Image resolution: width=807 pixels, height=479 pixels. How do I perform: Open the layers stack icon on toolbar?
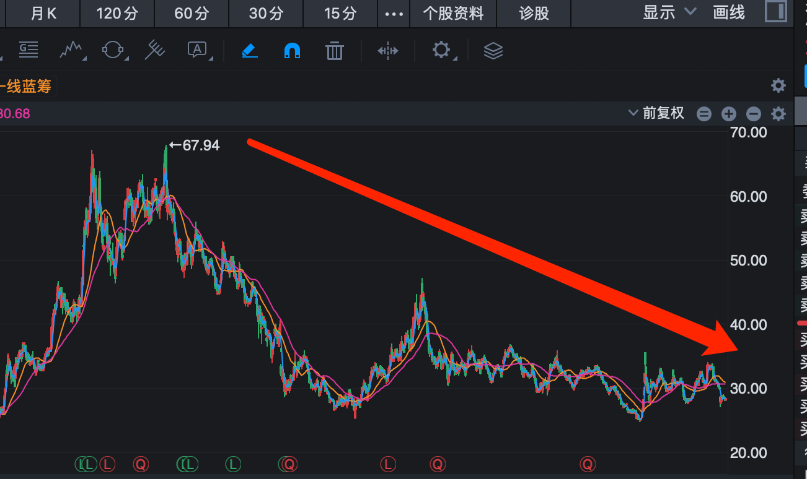493,51
